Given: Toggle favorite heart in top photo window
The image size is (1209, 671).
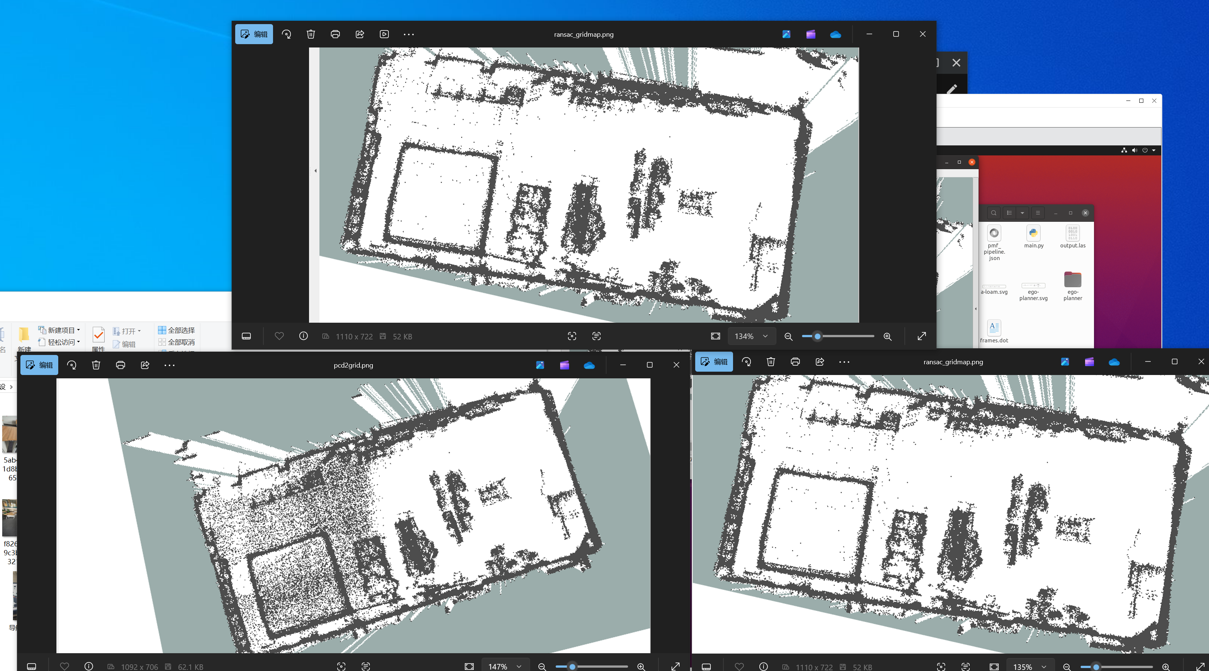Looking at the screenshot, I should pyautogui.click(x=279, y=336).
